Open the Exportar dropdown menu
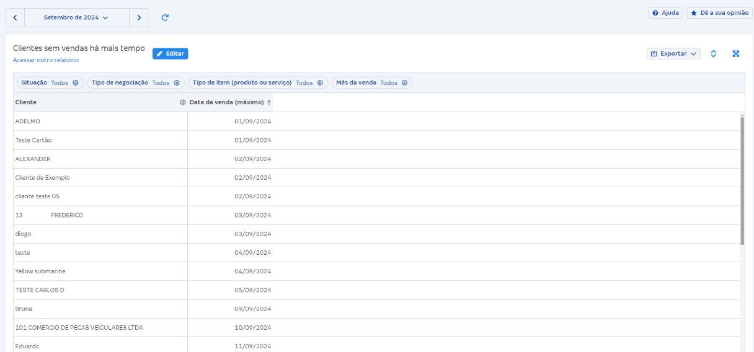Screen dimensions: 754x352 [x=673, y=54]
